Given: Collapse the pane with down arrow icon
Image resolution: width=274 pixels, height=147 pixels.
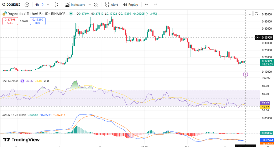Looking at the screenshot, I should click(250, 14).
